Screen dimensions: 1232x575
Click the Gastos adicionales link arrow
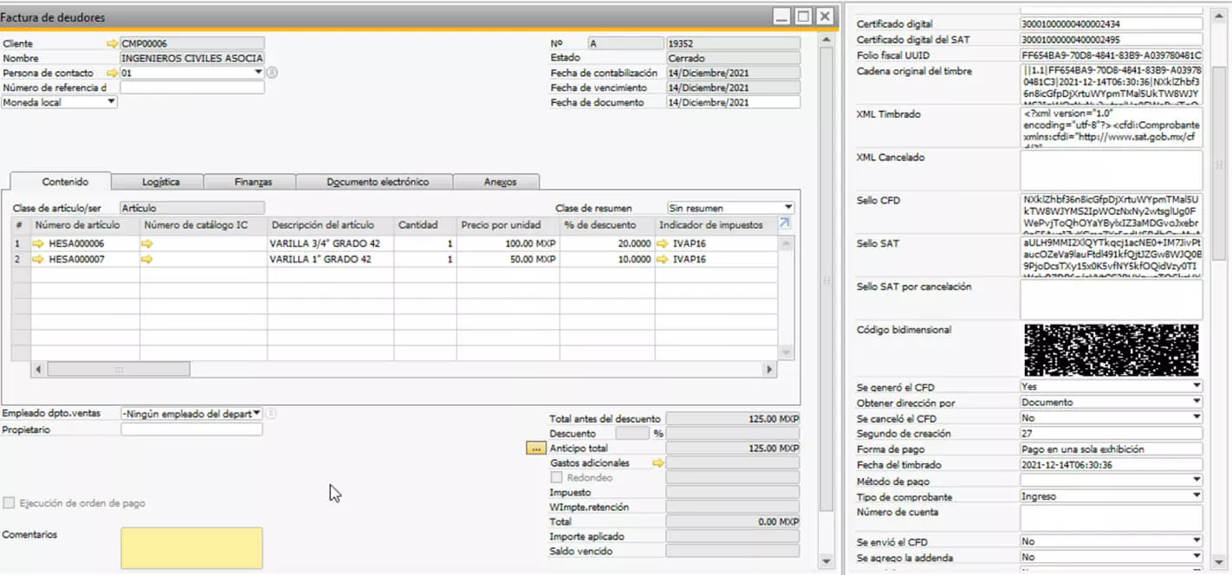point(658,463)
